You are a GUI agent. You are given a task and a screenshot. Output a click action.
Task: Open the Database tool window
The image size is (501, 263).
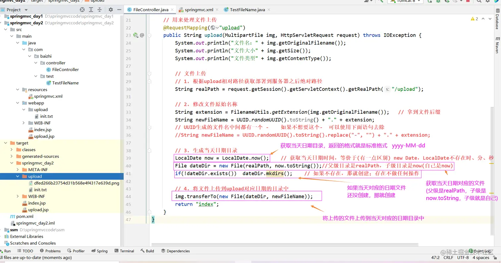pos(497,19)
